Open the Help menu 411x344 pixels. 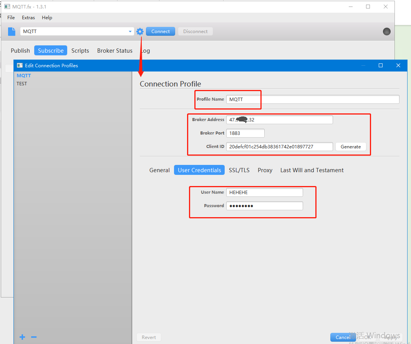47,18
